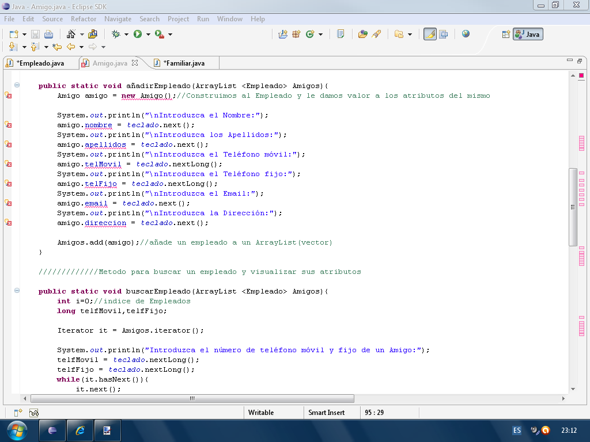Click the horizontal scrollbar thumb

pyautogui.click(x=192, y=398)
